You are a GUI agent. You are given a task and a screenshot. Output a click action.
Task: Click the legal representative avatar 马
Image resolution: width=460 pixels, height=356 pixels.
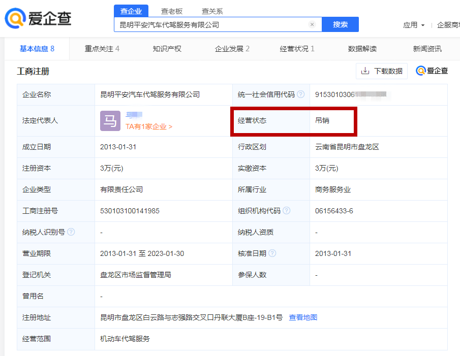click(x=110, y=121)
